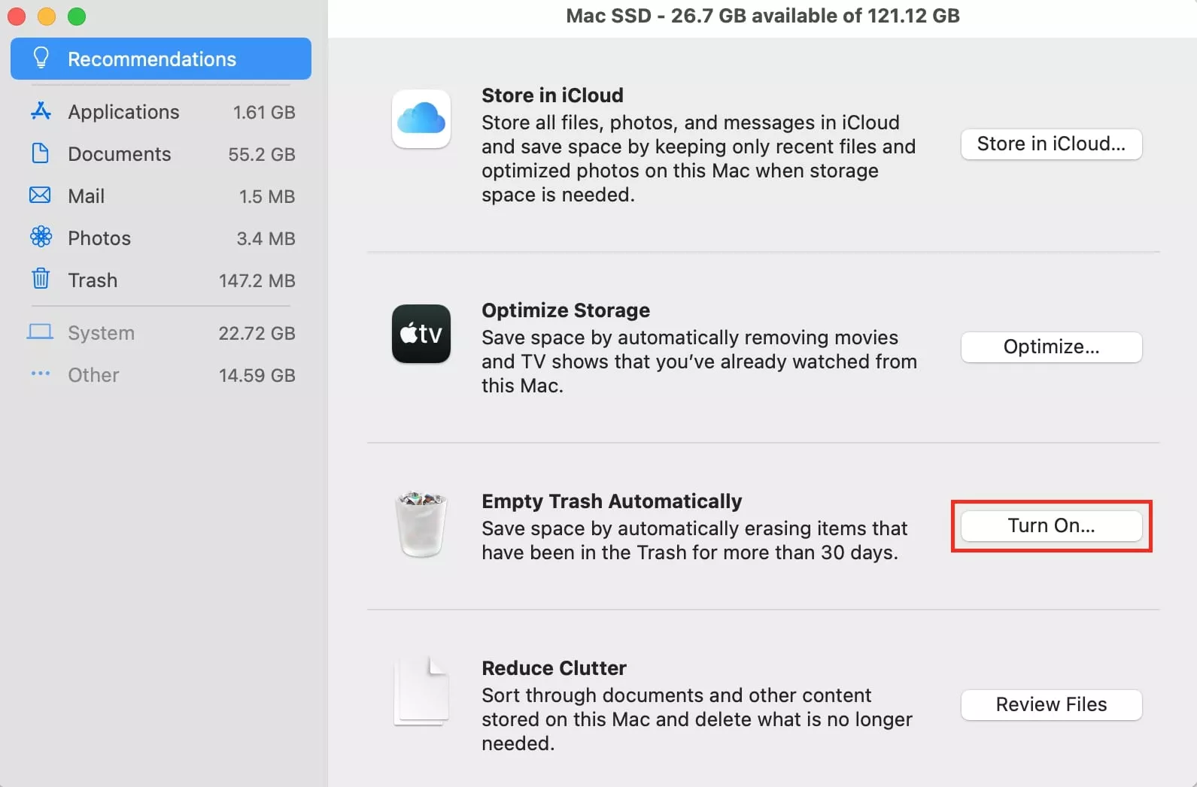Click the Photos flower icon

coord(41,238)
